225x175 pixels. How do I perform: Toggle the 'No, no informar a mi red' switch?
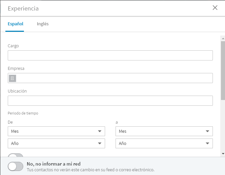pos(15,167)
